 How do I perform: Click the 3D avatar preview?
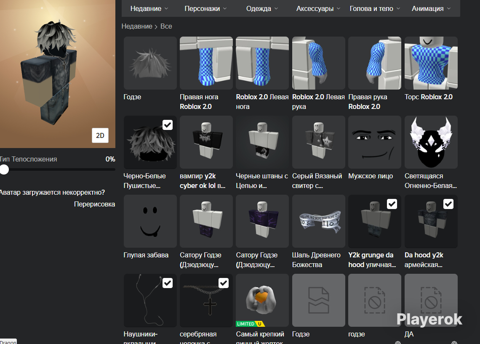[x=58, y=74]
